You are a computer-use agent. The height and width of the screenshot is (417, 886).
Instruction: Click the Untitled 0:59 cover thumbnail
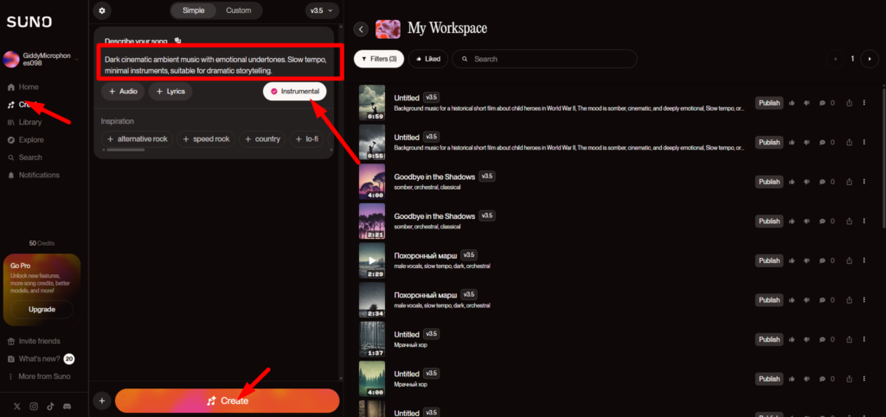click(x=372, y=103)
